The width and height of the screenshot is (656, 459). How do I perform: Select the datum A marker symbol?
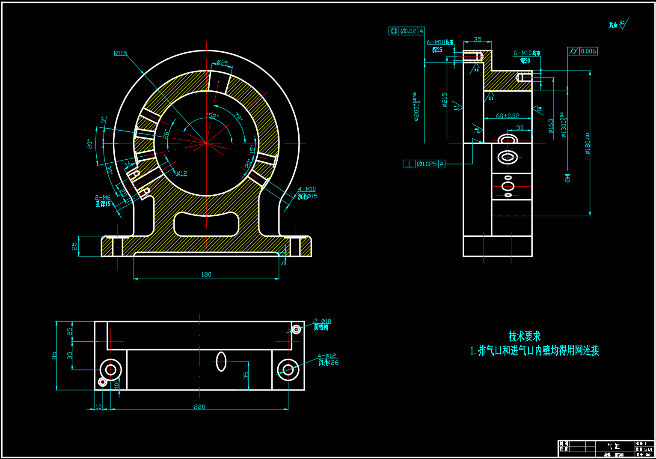tap(568, 179)
